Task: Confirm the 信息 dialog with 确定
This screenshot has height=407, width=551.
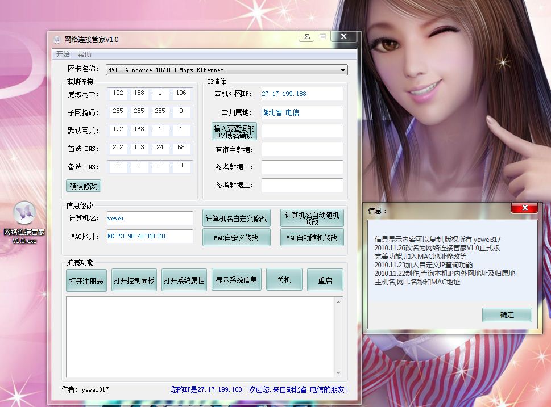Action: (x=507, y=315)
